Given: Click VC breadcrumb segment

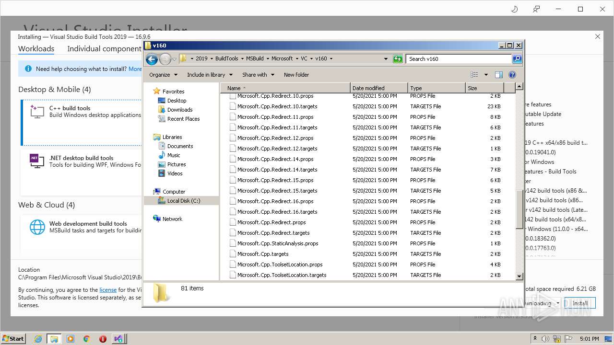Looking at the screenshot, I should click(304, 58).
